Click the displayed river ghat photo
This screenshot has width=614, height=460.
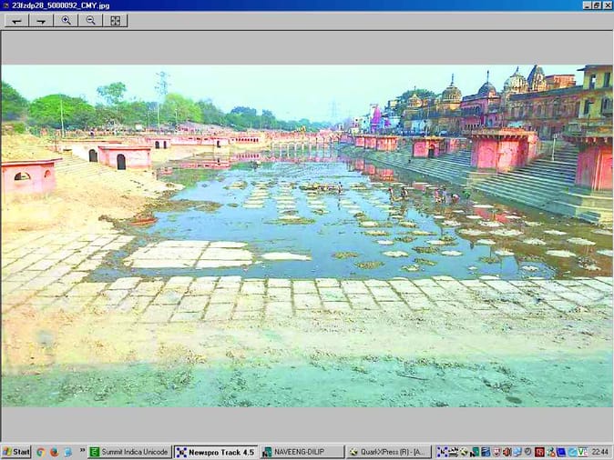(x=306, y=235)
